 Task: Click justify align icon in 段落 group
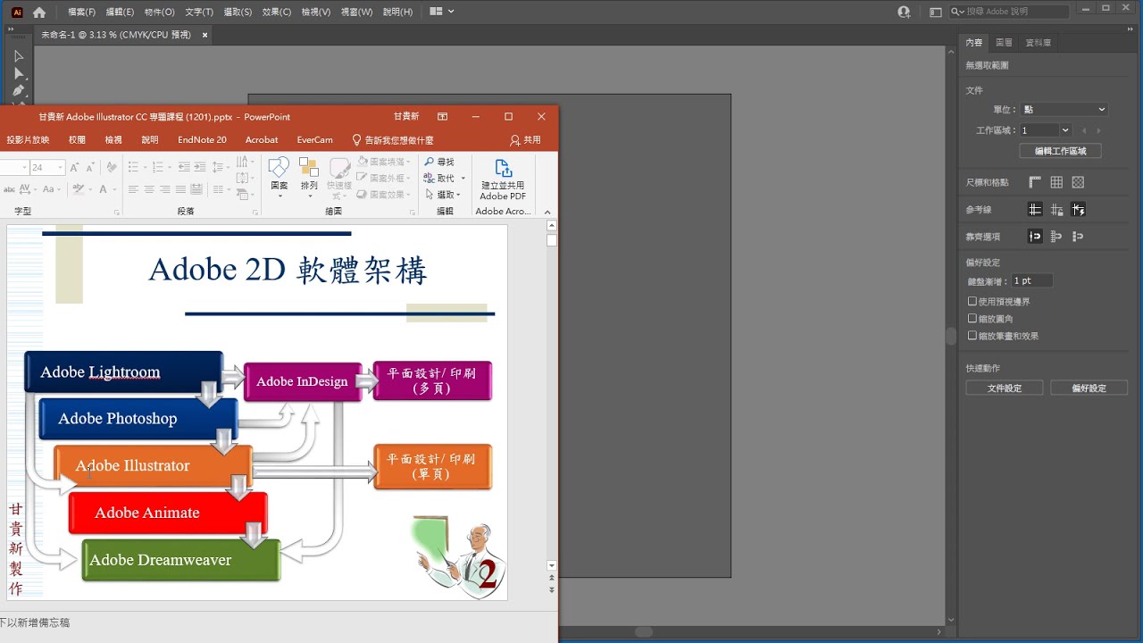tap(181, 189)
